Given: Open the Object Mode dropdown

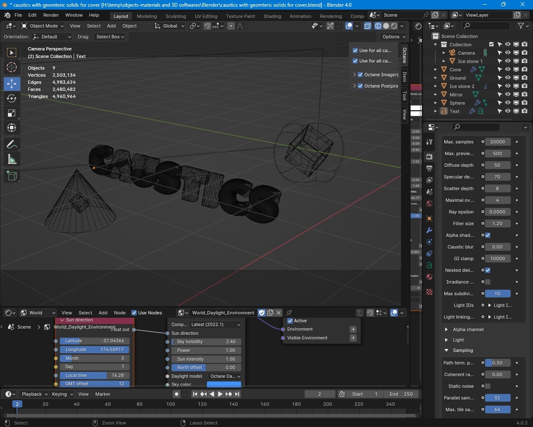Looking at the screenshot, I should (x=42, y=26).
